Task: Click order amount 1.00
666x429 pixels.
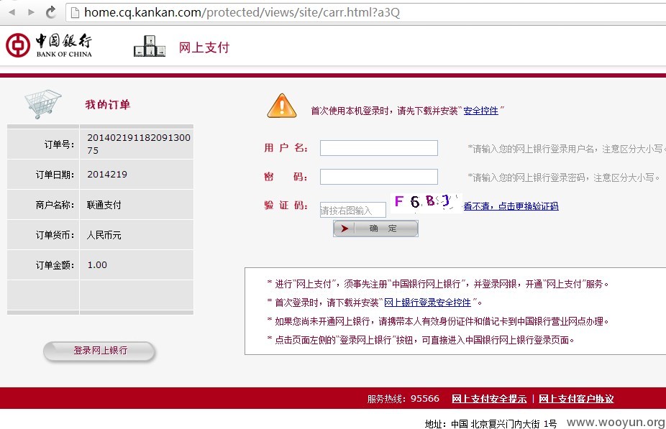Action: [x=97, y=265]
